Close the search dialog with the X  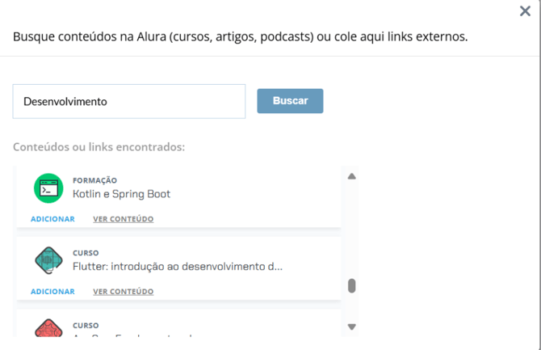[525, 11]
